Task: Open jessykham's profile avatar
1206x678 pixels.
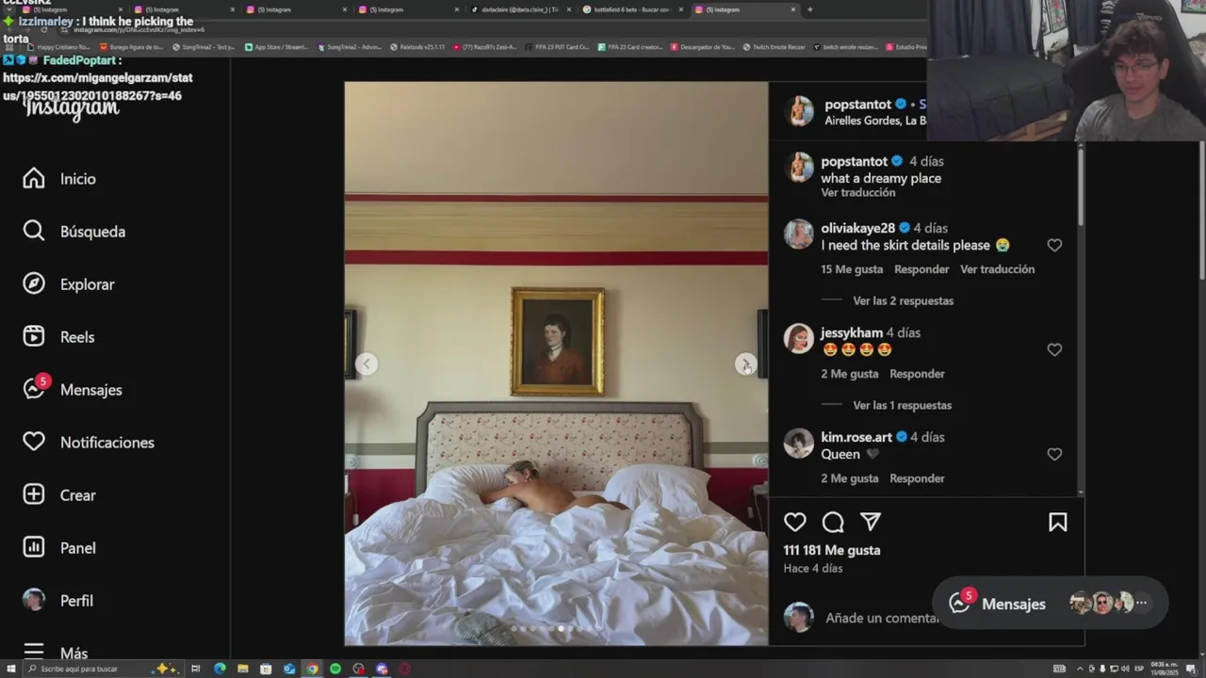Action: click(x=798, y=339)
